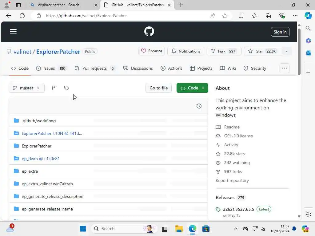Image resolution: width=315 pixels, height=236 pixels.
Task: Open Microsoft 365 sidebar icon
Action: tap(308, 41)
